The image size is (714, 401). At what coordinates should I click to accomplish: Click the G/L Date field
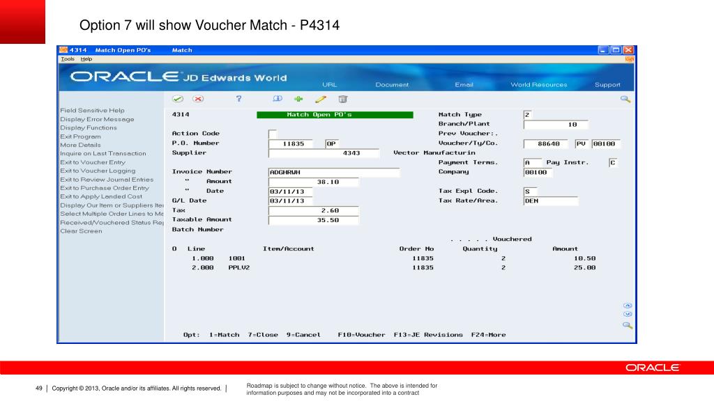[291, 201]
